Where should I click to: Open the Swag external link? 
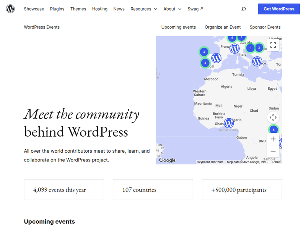tap(195, 9)
